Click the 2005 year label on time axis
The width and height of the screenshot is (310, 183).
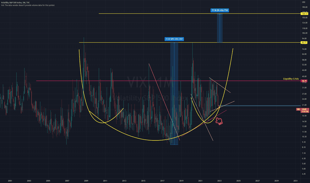pyautogui.click(x=48, y=181)
